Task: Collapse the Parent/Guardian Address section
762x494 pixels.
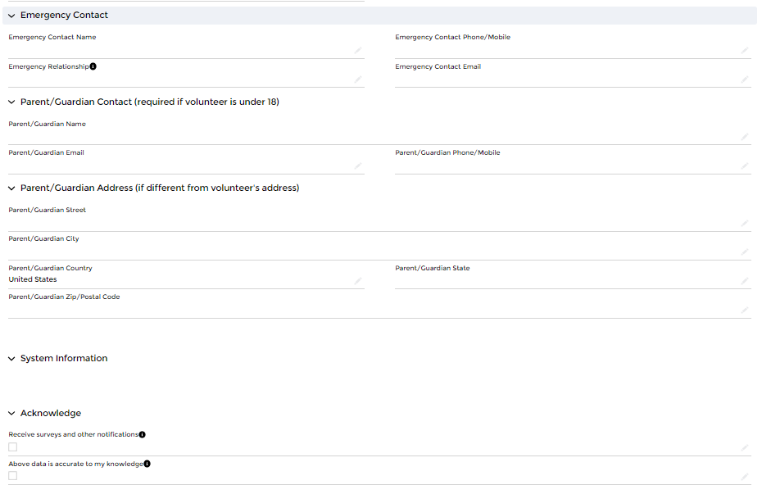Action: [x=11, y=188]
